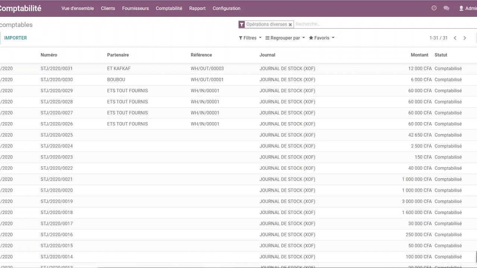The width and height of the screenshot is (477, 268).
Task: Open the conversations chat icon
Action: tap(446, 8)
